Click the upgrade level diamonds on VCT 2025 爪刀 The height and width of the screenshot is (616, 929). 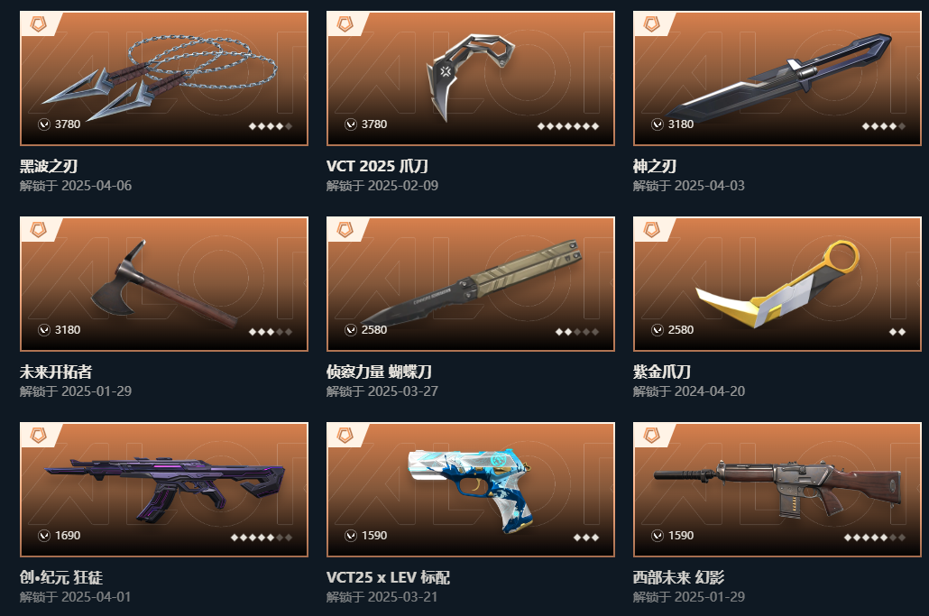coord(567,126)
